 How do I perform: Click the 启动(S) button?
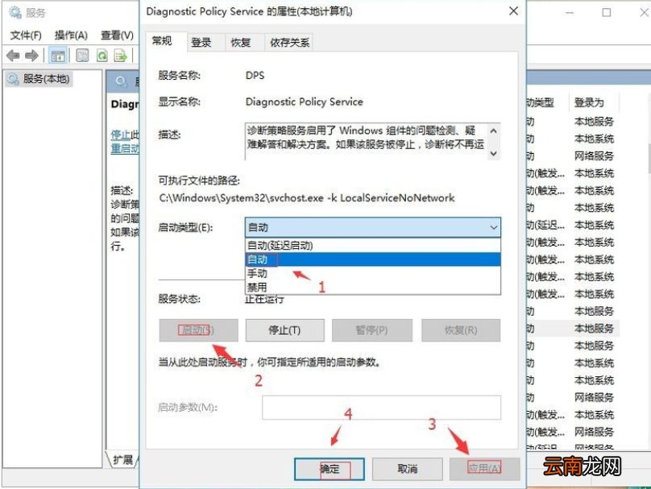pos(198,330)
